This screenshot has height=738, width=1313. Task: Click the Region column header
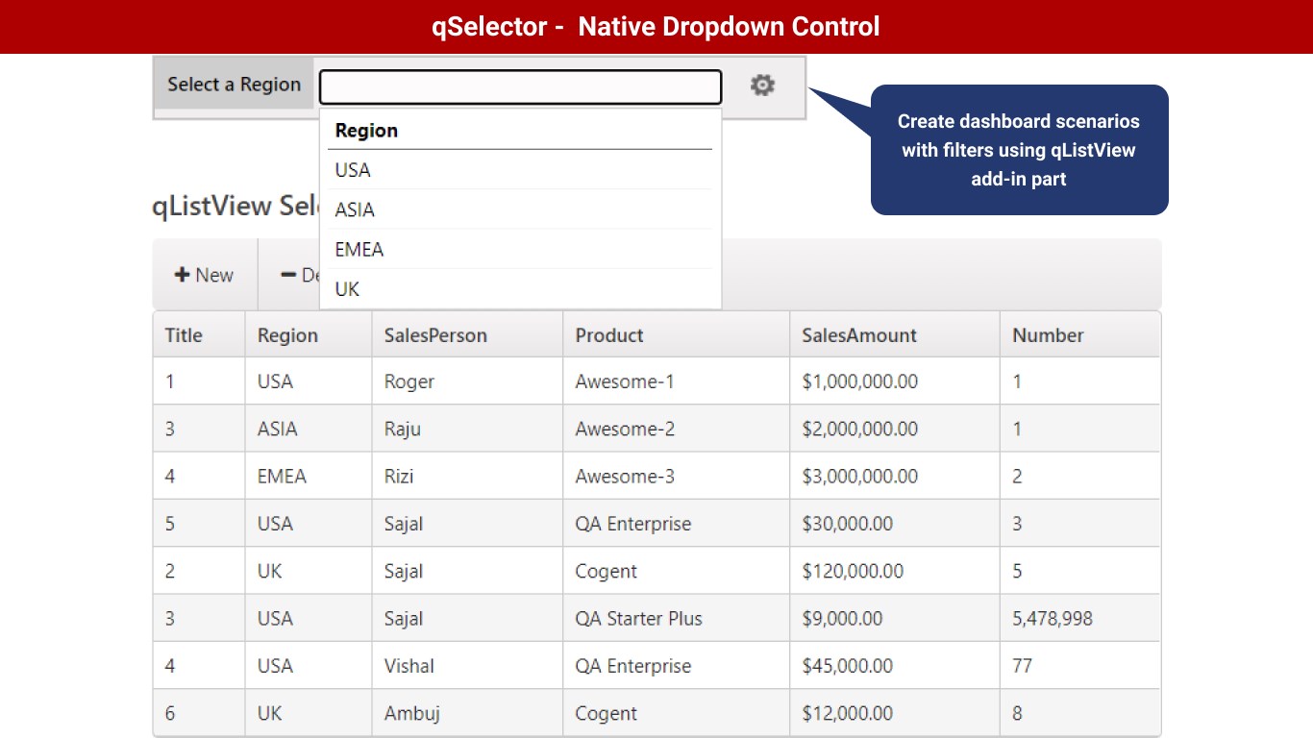tap(287, 335)
